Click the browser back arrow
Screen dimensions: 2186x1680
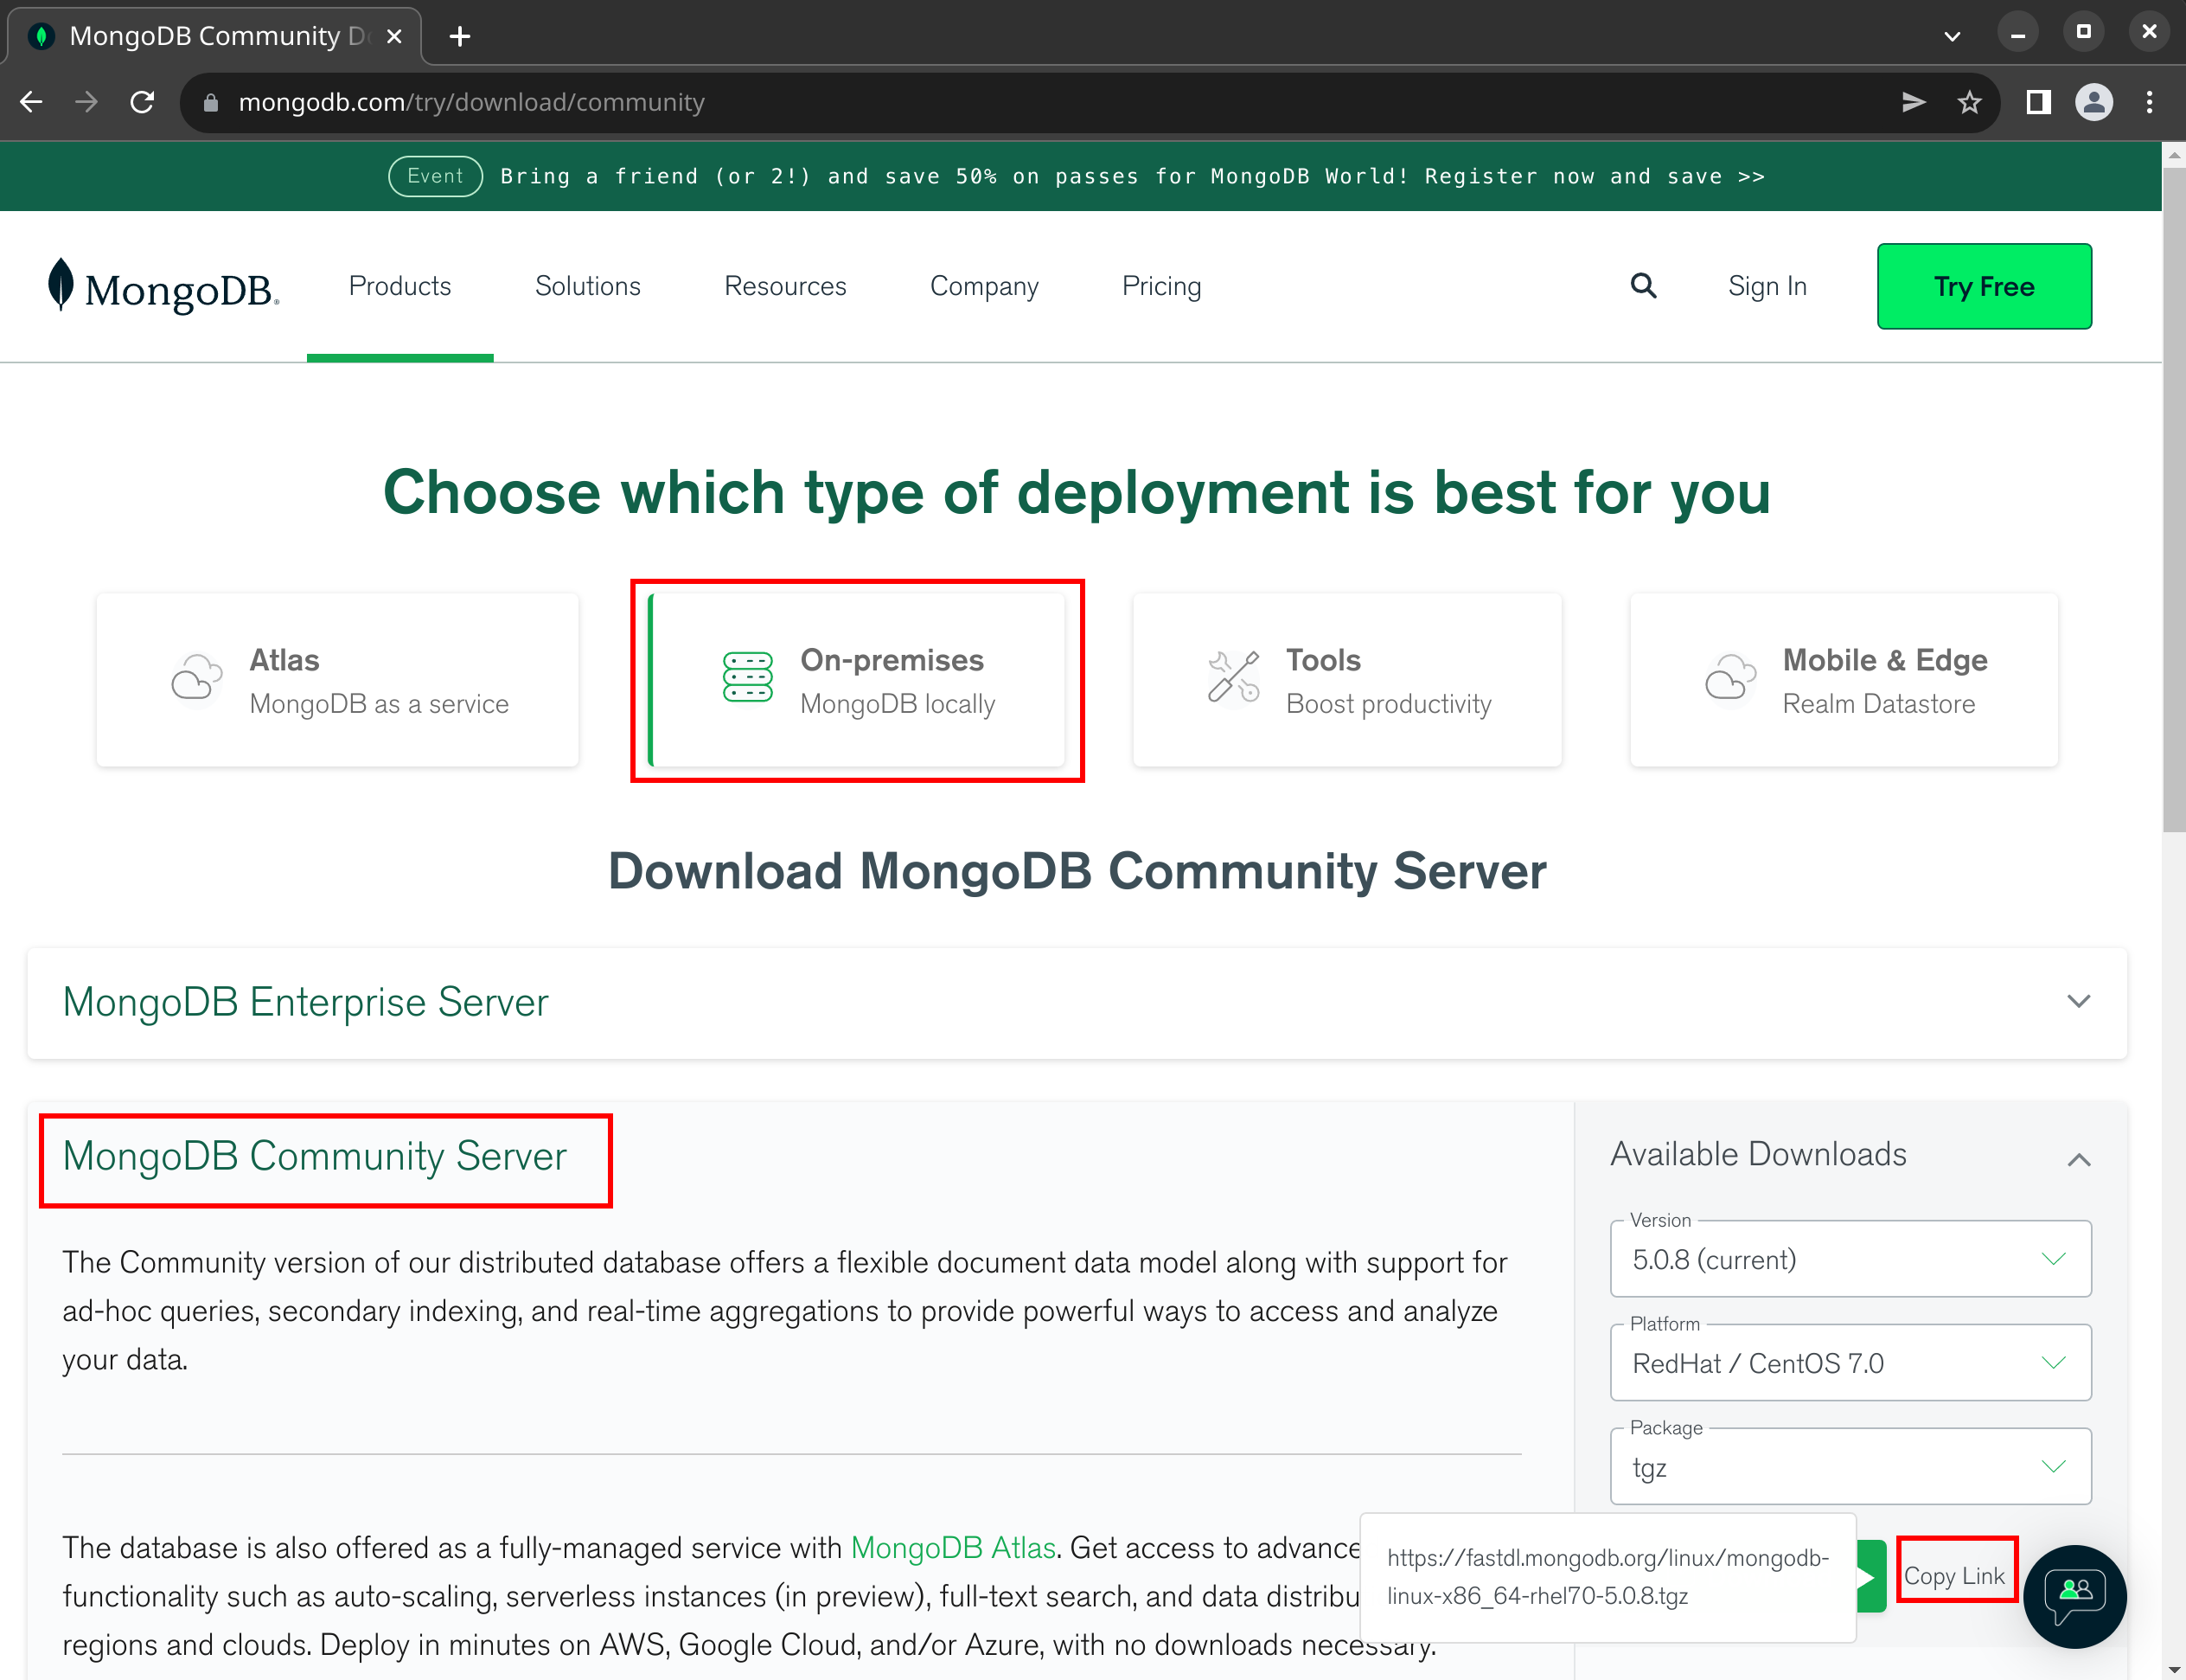[31, 102]
